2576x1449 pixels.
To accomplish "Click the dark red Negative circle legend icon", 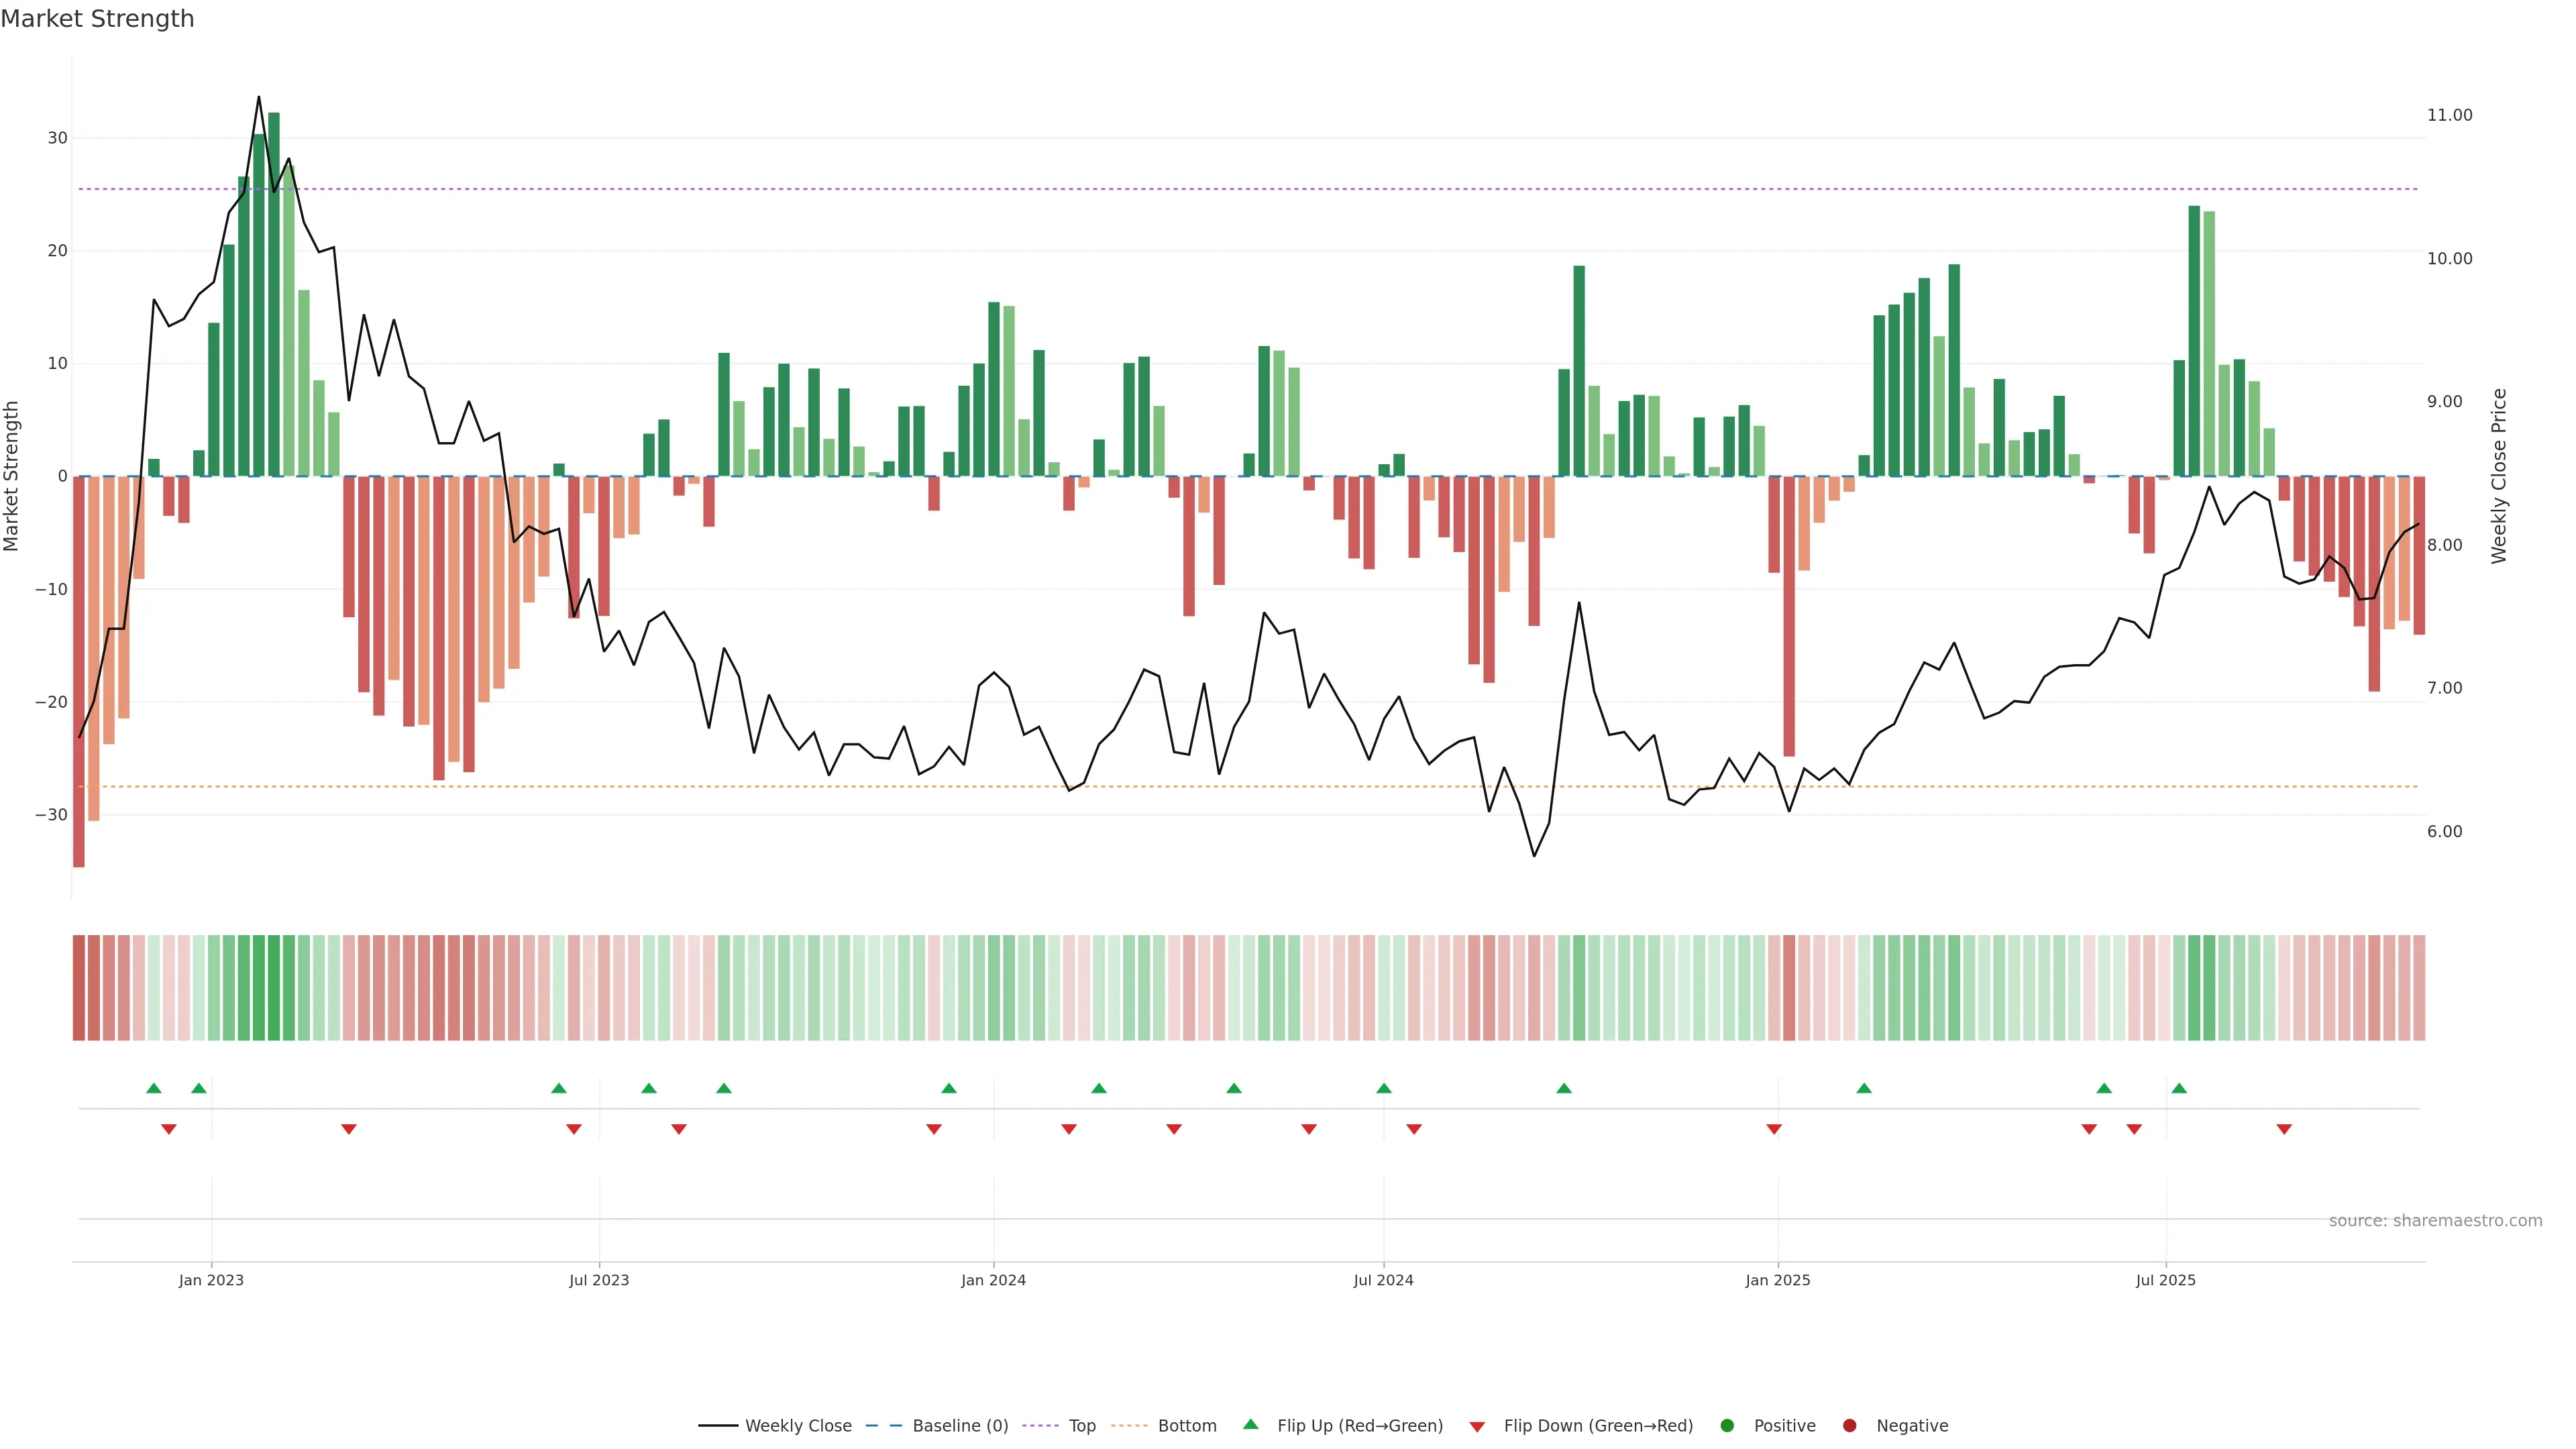I will click(1849, 1426).
